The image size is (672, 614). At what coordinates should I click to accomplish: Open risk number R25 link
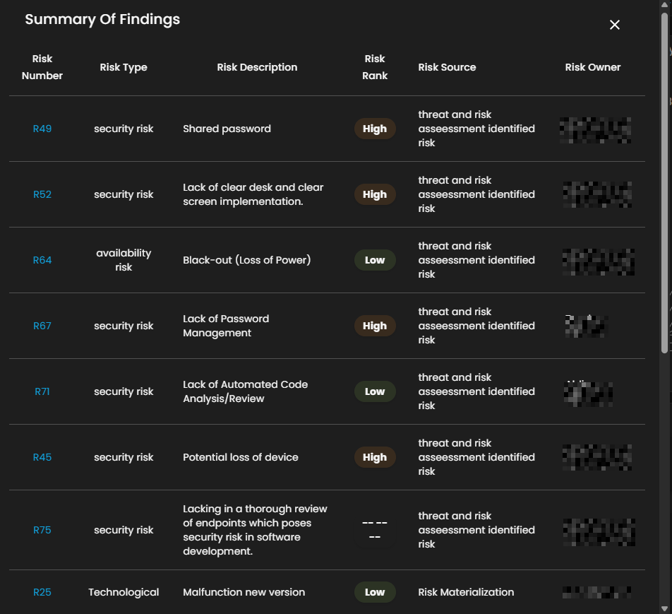click(x=42, y=592)
